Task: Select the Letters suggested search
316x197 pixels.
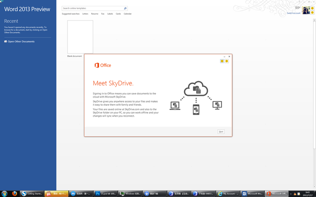Action: [x=85, y=14]
